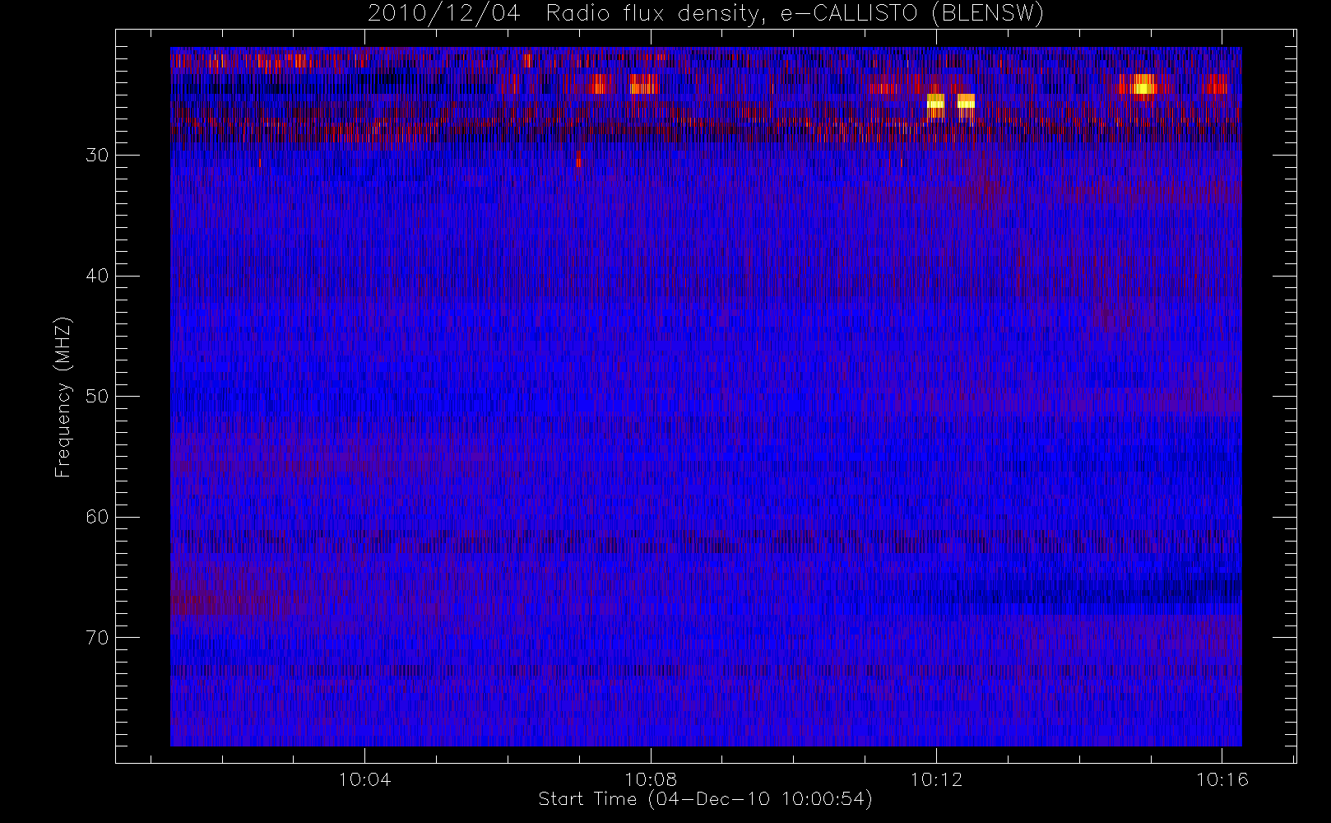The image size is (1331, 823).
Task: Click the 'Start Time (04-Dec-10 10:00:54)' label
Action: pyautogui.click(x=705, y=799)
